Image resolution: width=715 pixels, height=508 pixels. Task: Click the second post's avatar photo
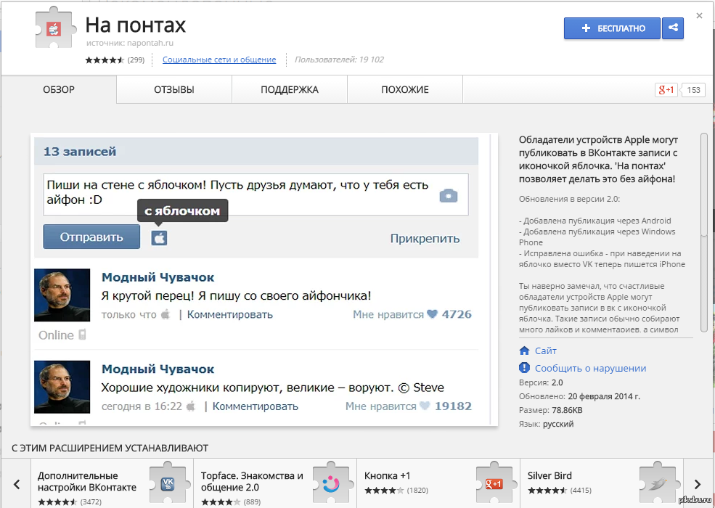(62, 387)
